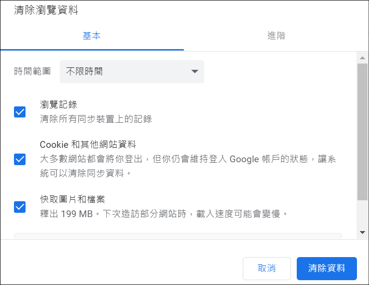Click the dropdown arrow beside 不限時間
Image resolution: width=369 pixels, height=285 pixels.
coord(195,71)
